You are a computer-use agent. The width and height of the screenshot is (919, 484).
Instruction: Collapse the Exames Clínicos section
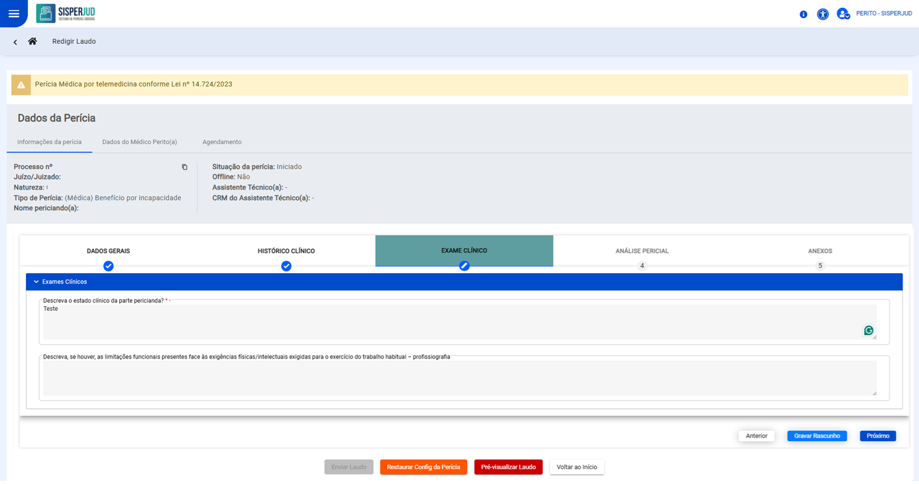[36, 282]
